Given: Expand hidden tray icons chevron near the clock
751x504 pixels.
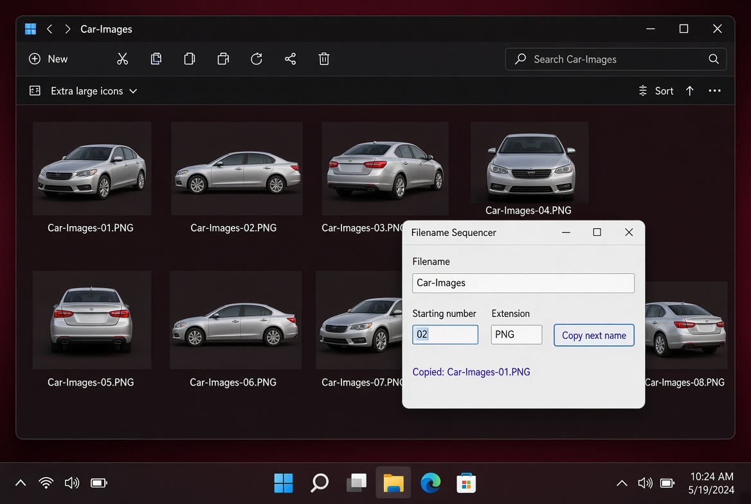Looking at the screenshot, I should click(622, 483).
